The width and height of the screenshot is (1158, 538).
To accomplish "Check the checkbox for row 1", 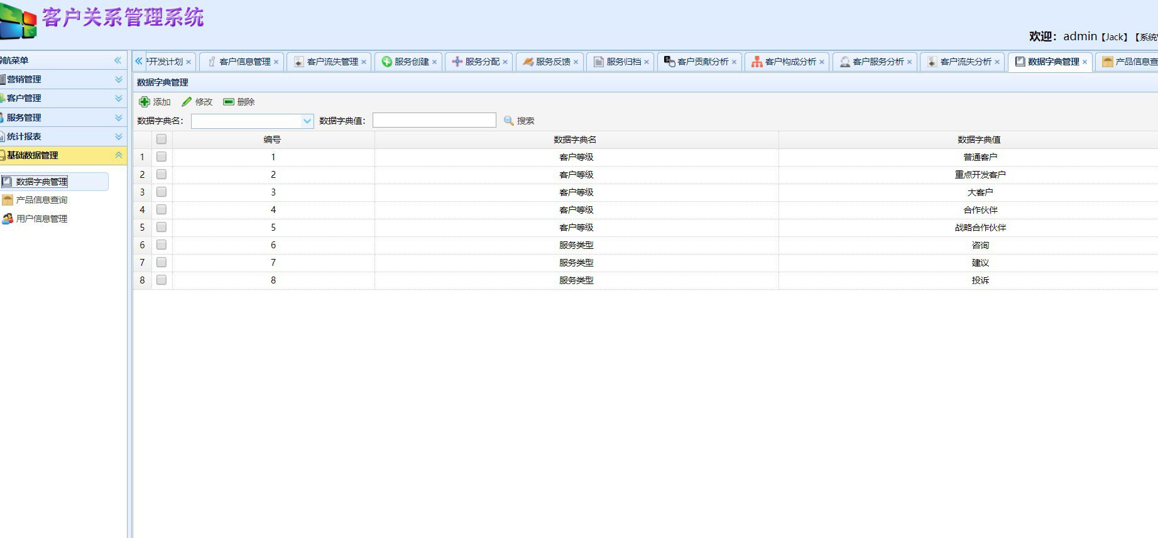I will (x=161, y=157).
